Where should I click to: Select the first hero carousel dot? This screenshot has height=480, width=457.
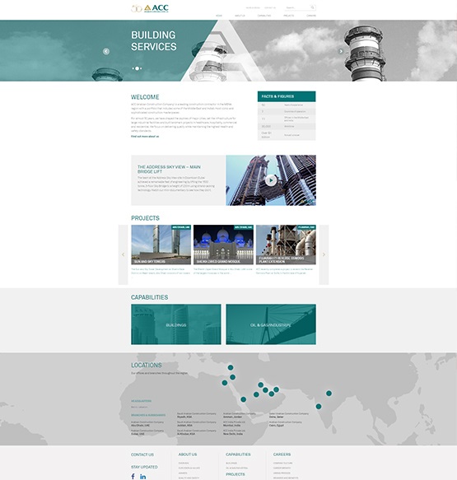pyautogui.click(x=133, y=68)
